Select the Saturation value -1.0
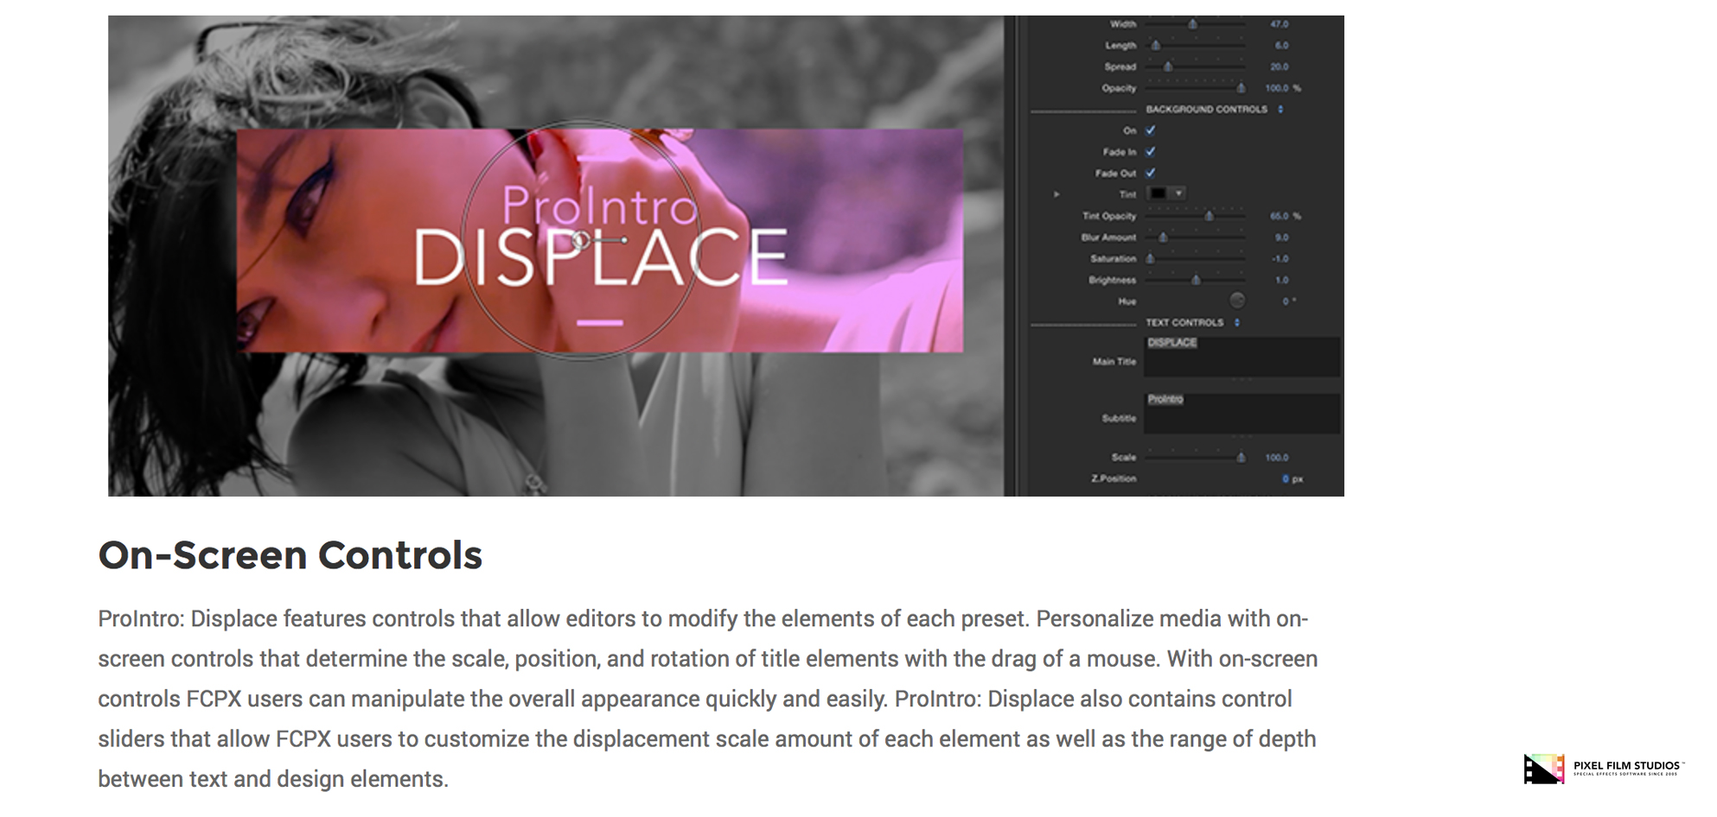Viewport: 1717px width, 817px height. point(1280,259)
